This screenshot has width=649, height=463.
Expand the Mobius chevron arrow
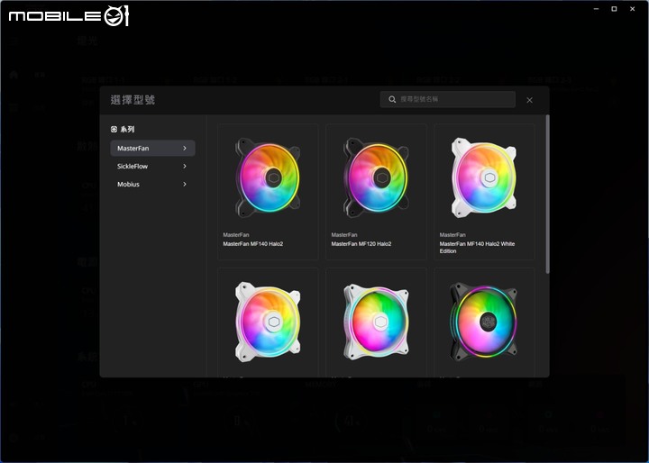(185, 184)
